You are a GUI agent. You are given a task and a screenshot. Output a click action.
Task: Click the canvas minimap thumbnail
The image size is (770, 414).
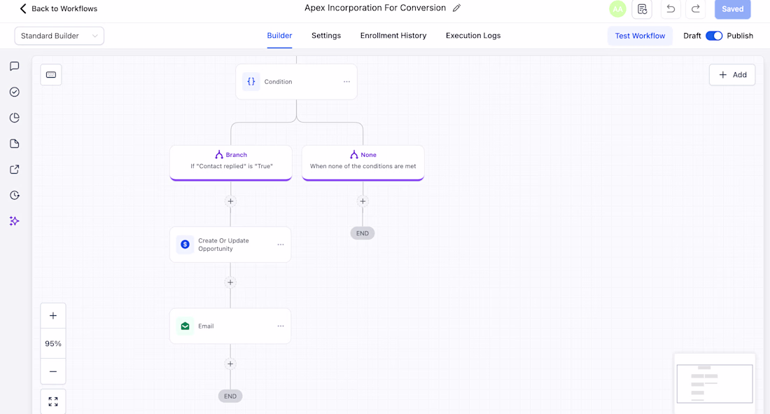pyautogui.click(x=715, y=383)
